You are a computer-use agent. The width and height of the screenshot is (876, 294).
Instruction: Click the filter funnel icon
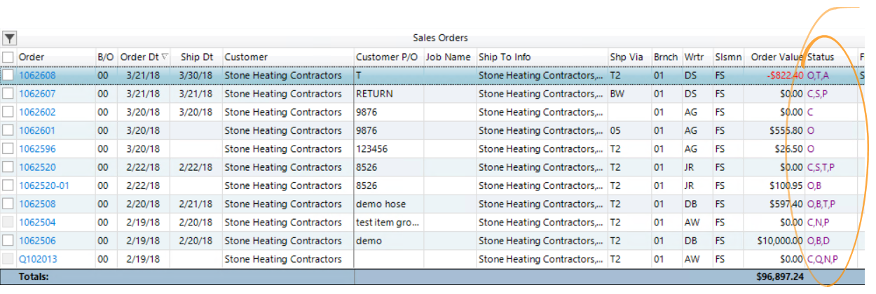[9, 38]
